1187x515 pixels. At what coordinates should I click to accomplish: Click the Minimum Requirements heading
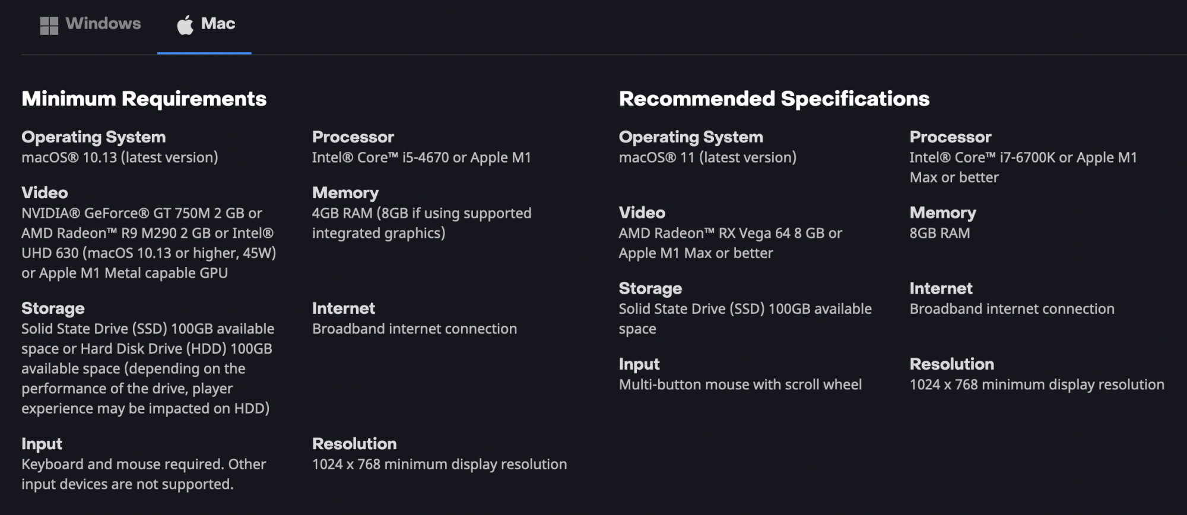[144, 98]
